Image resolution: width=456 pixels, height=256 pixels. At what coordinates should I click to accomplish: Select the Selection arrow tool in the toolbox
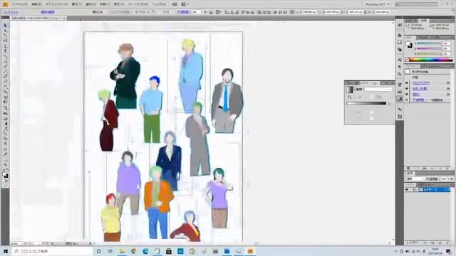pos(5,26)
